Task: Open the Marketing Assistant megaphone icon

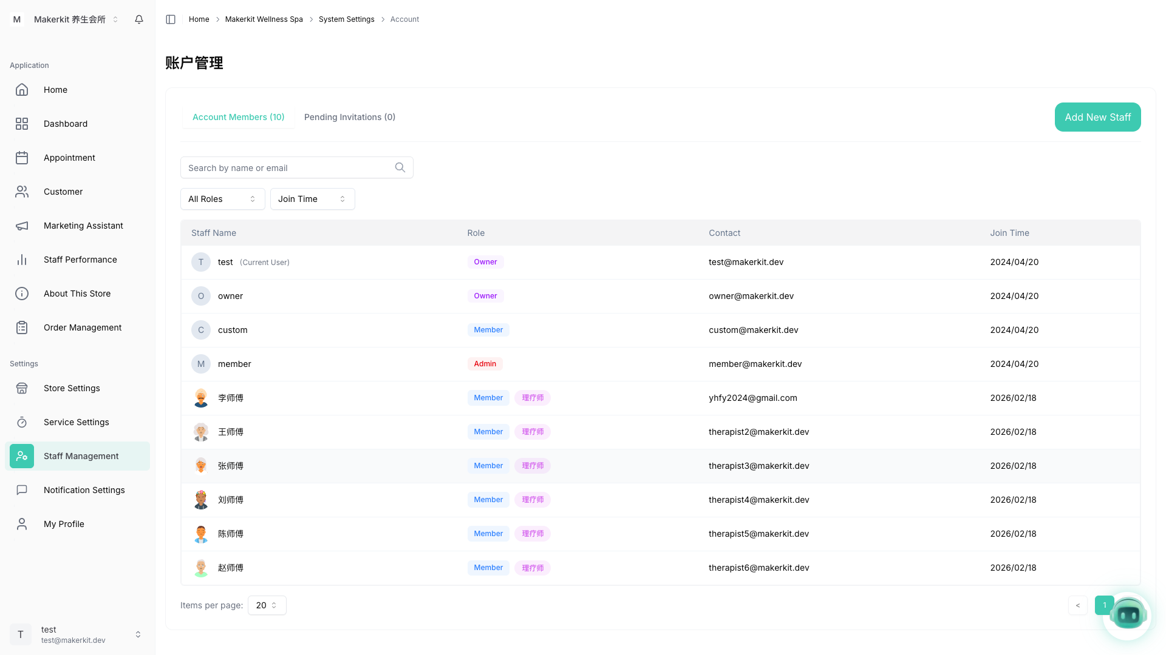Action: pyautogui.click(x=22, y=226)
